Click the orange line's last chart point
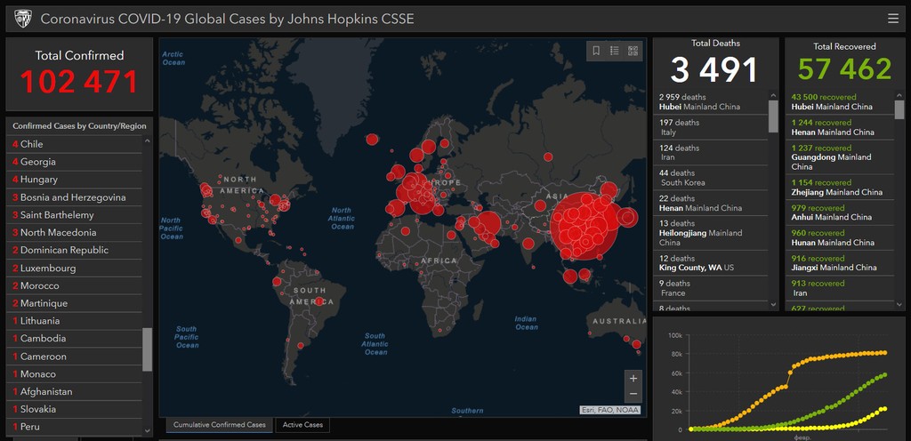This screenshot has width=911, height=441. click(884, 353)
